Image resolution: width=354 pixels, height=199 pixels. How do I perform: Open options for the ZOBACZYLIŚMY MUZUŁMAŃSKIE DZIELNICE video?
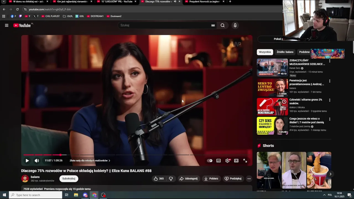pyautogui.click(x=330, y=61)
